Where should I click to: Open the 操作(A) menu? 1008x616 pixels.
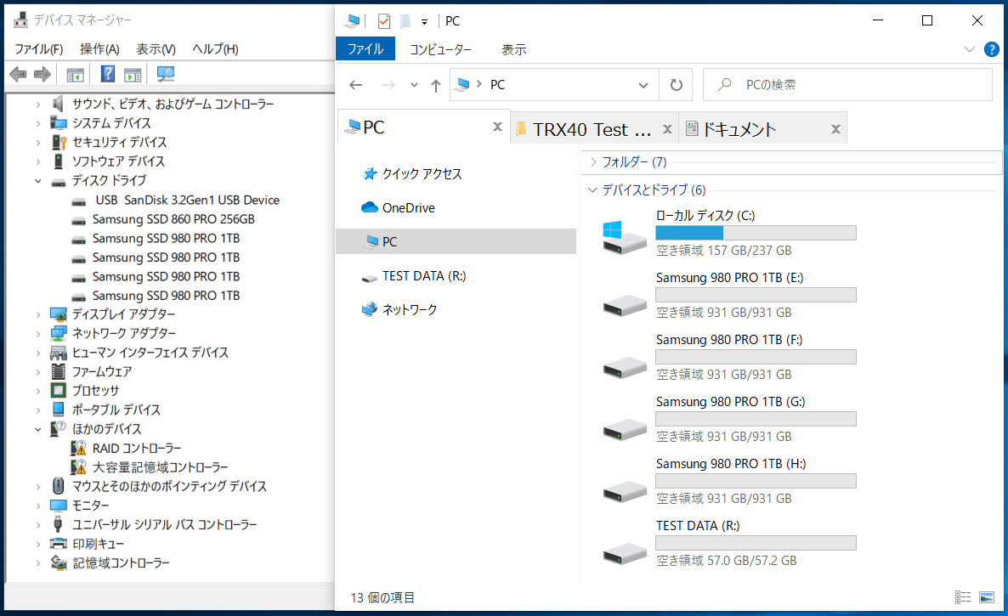(x=99, y=49)
